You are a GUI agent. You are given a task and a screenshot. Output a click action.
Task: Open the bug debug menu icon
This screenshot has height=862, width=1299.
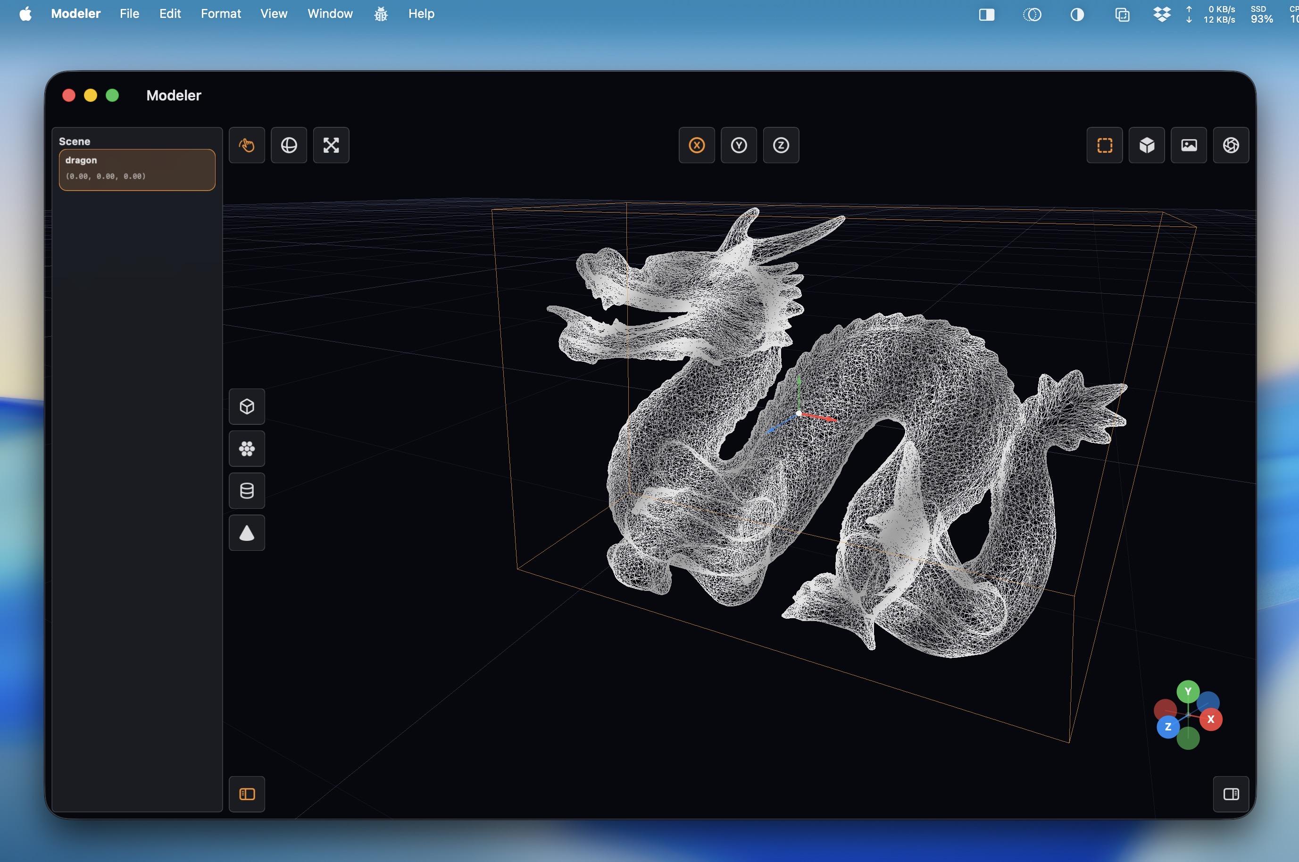381,14
